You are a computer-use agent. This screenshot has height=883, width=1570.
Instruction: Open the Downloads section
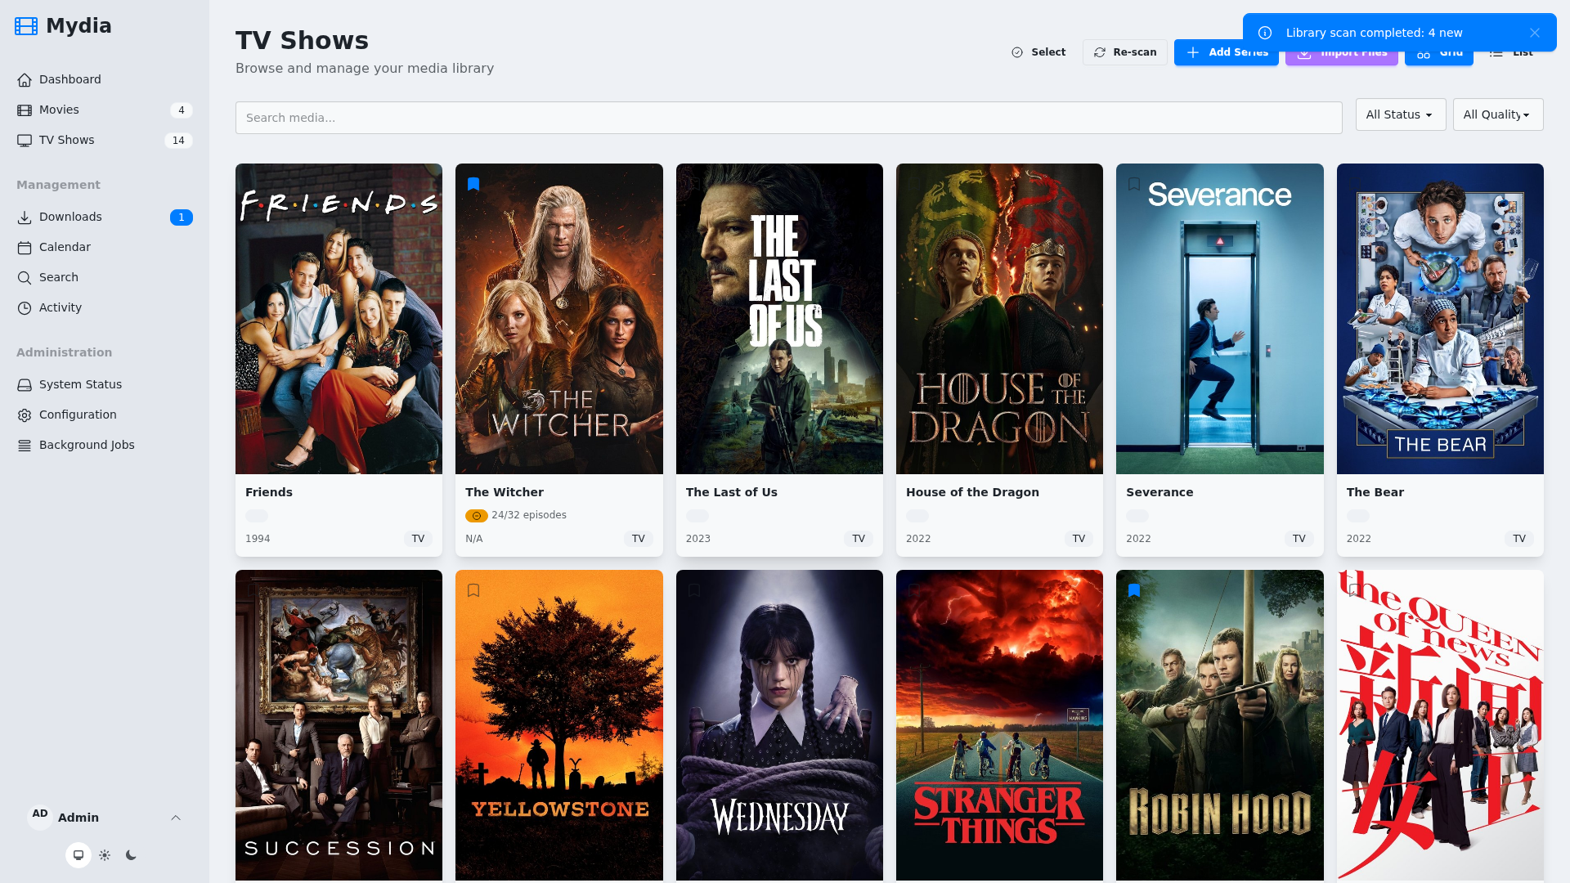[69, 217]
